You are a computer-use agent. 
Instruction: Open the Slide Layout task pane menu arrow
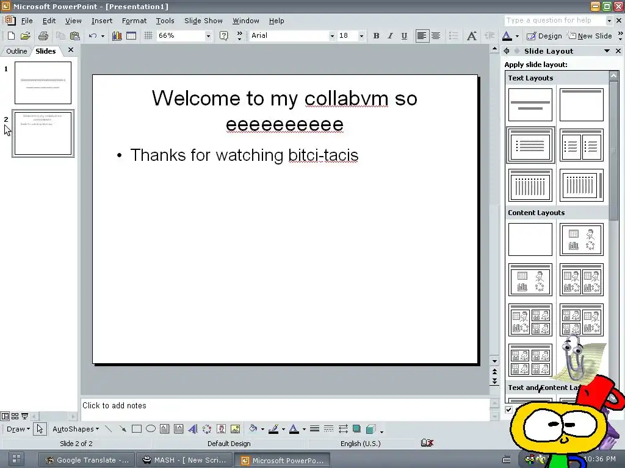click(x=607, y=51)
